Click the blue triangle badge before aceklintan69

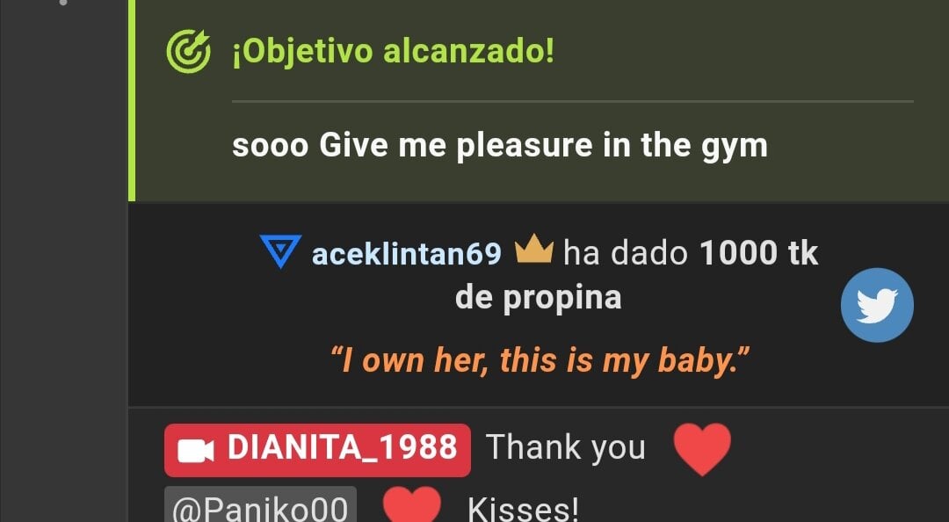(280, 251)
